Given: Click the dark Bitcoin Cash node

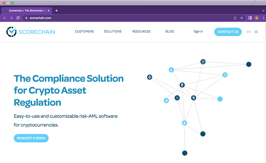Looking at the screenshot, I should (x=193, y=98).
